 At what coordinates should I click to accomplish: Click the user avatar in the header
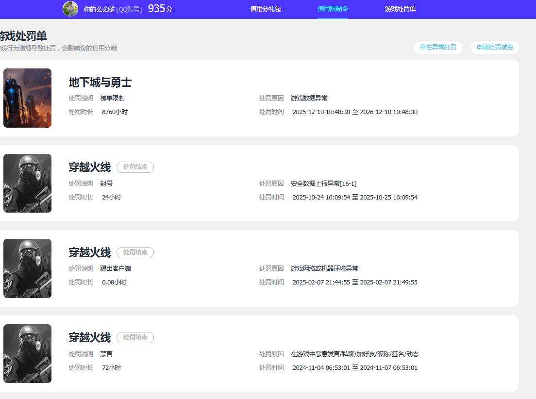click(70, 9)
